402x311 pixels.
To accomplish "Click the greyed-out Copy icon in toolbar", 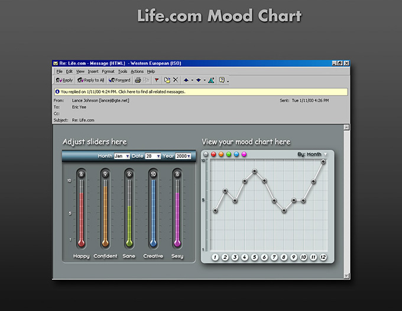I will 147,80.
